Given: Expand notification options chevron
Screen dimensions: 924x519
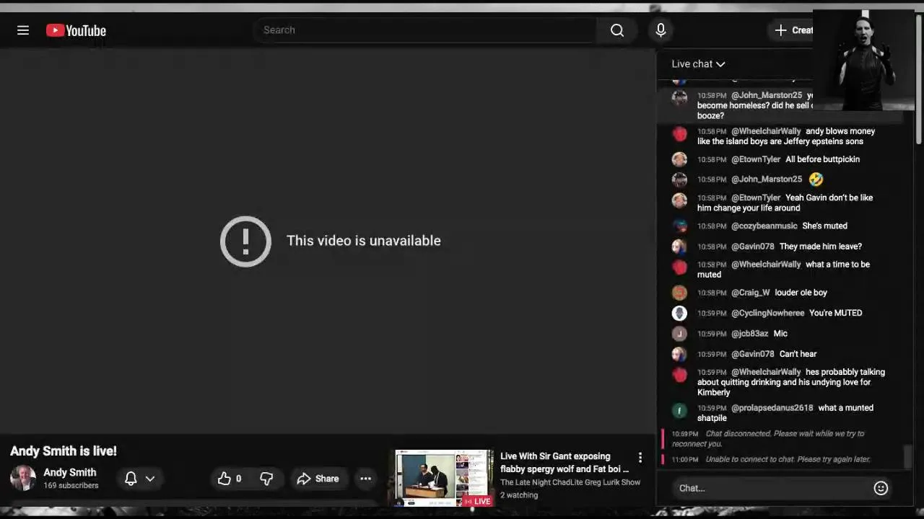Looking at the screenshot, I should [x=150, y=479].
